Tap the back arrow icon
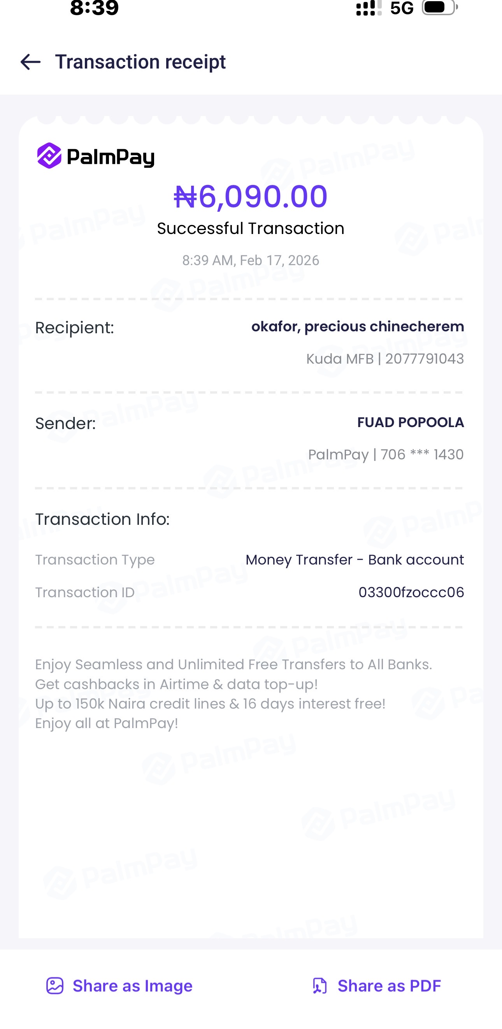The image size is (502, 1029). [x=30, y=62]
